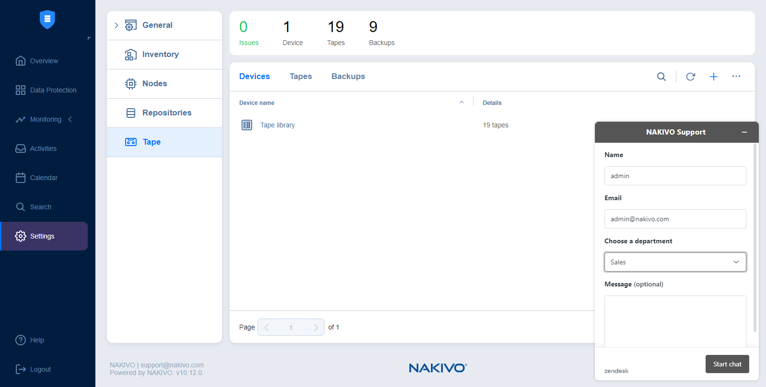Image resolution: width=766 pixels, height=387 pixels.
Task: Open Data Protection in the sidebar
Action: coord(46,90)
